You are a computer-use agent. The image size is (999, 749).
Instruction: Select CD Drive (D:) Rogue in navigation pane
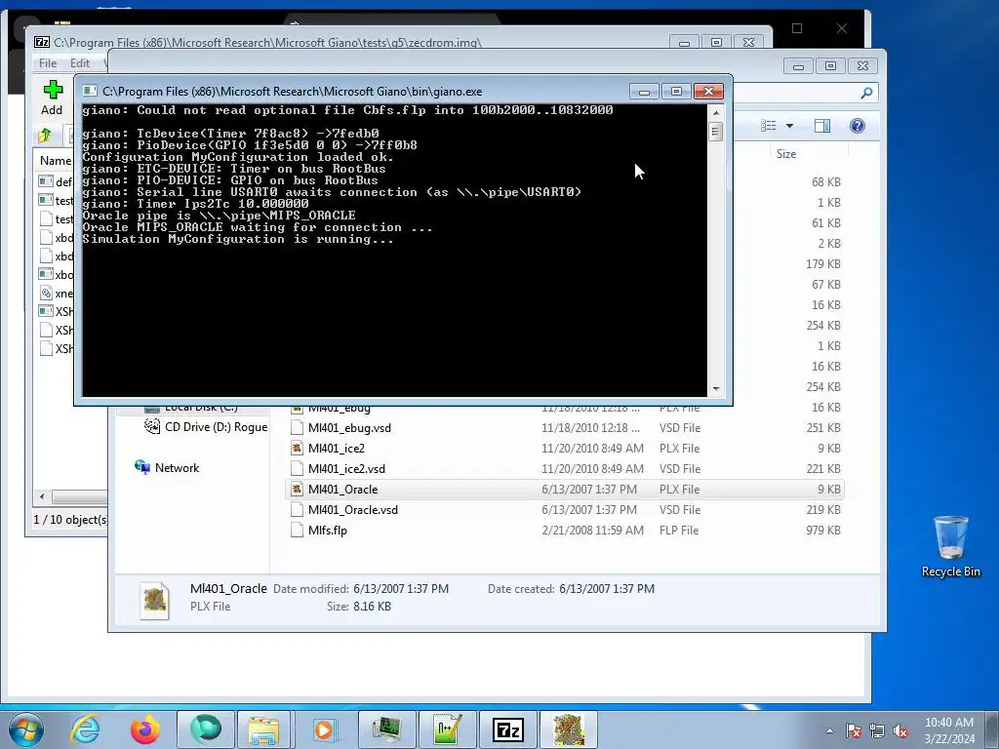pyautogui.click(x=206, y=427)
